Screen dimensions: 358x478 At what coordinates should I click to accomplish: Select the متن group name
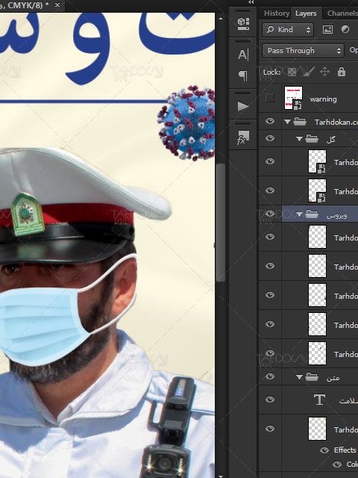[333, 377]
